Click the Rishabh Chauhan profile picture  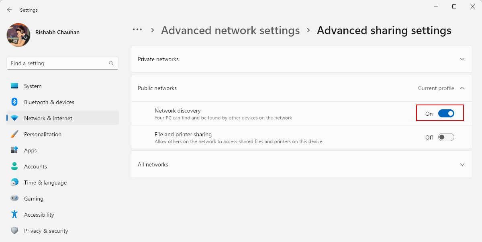tap(18, 35)
